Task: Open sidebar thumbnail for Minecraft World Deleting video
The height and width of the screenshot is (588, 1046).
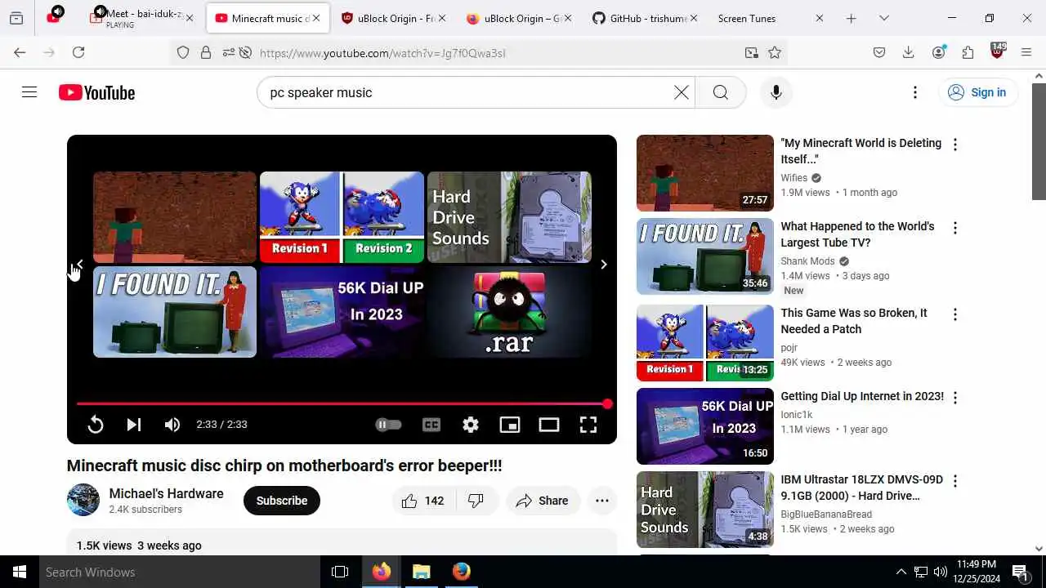Action: 705,173
